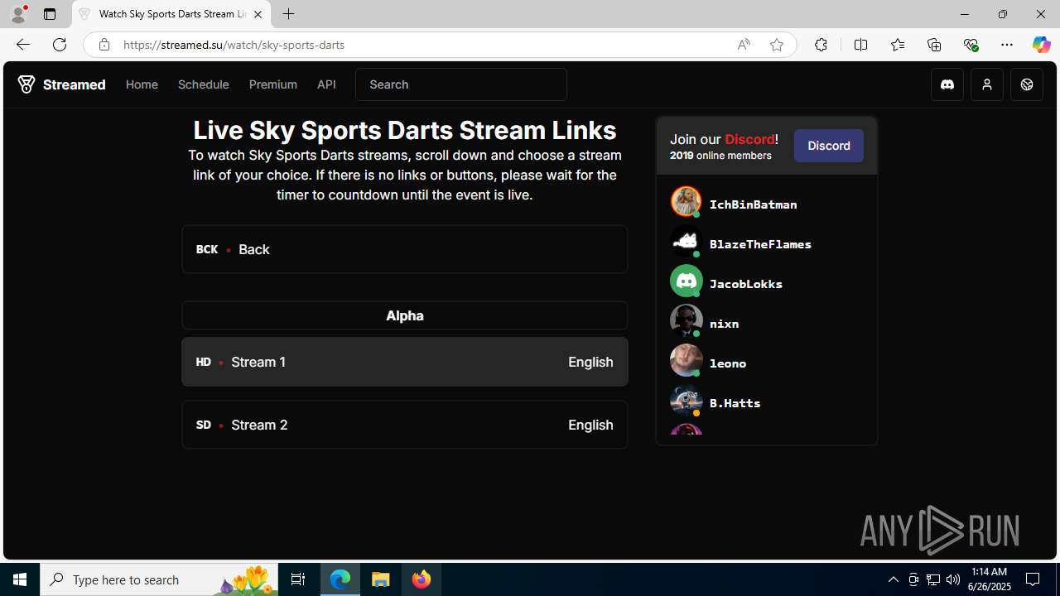Click the red Discord link text
1060x596 pixels.
point(749,139)
